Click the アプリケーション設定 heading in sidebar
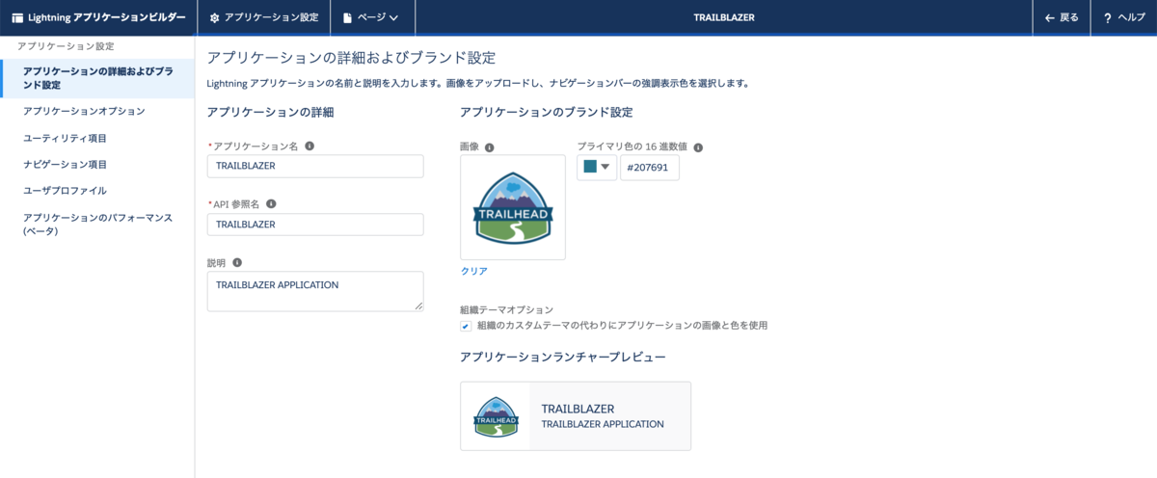The width and height of the screenshot is (1157, 478). [66, 46]
